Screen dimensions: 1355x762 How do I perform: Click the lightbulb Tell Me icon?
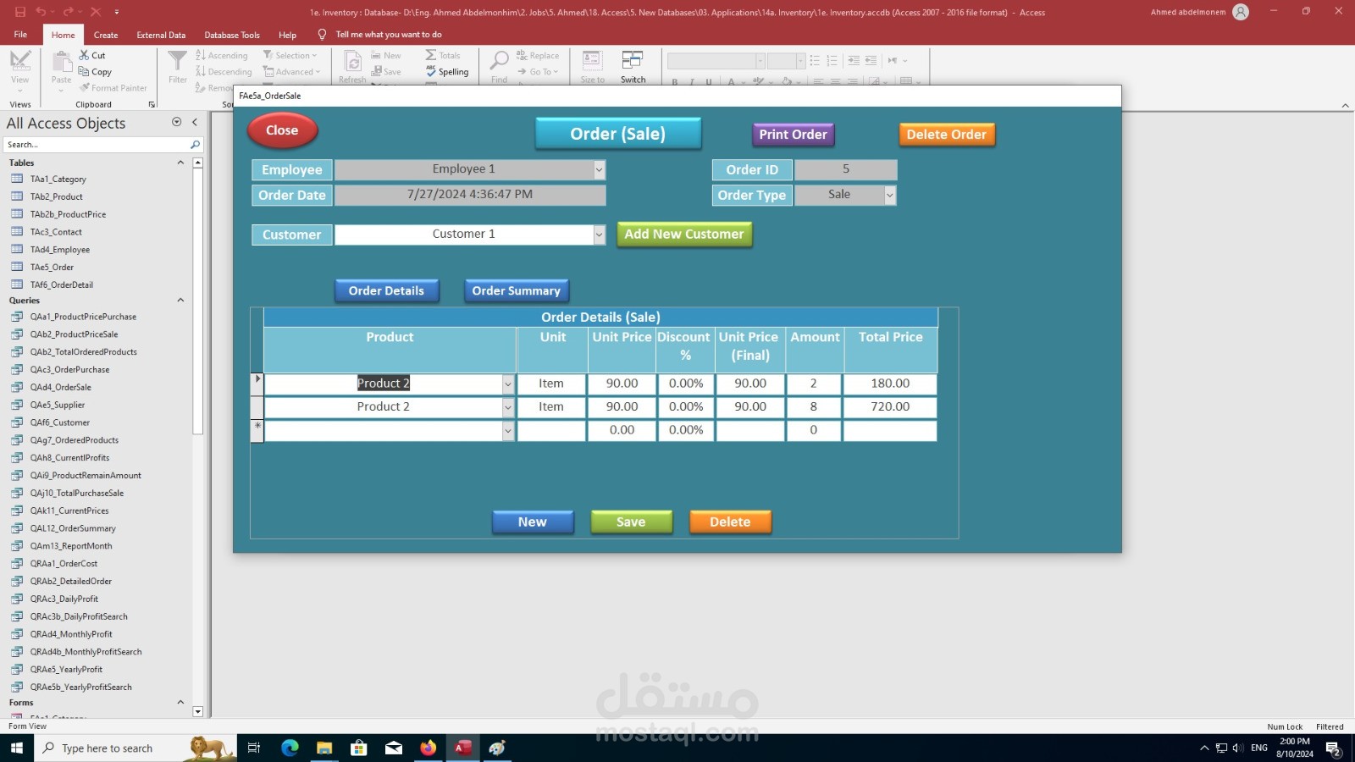click(322, 35)
